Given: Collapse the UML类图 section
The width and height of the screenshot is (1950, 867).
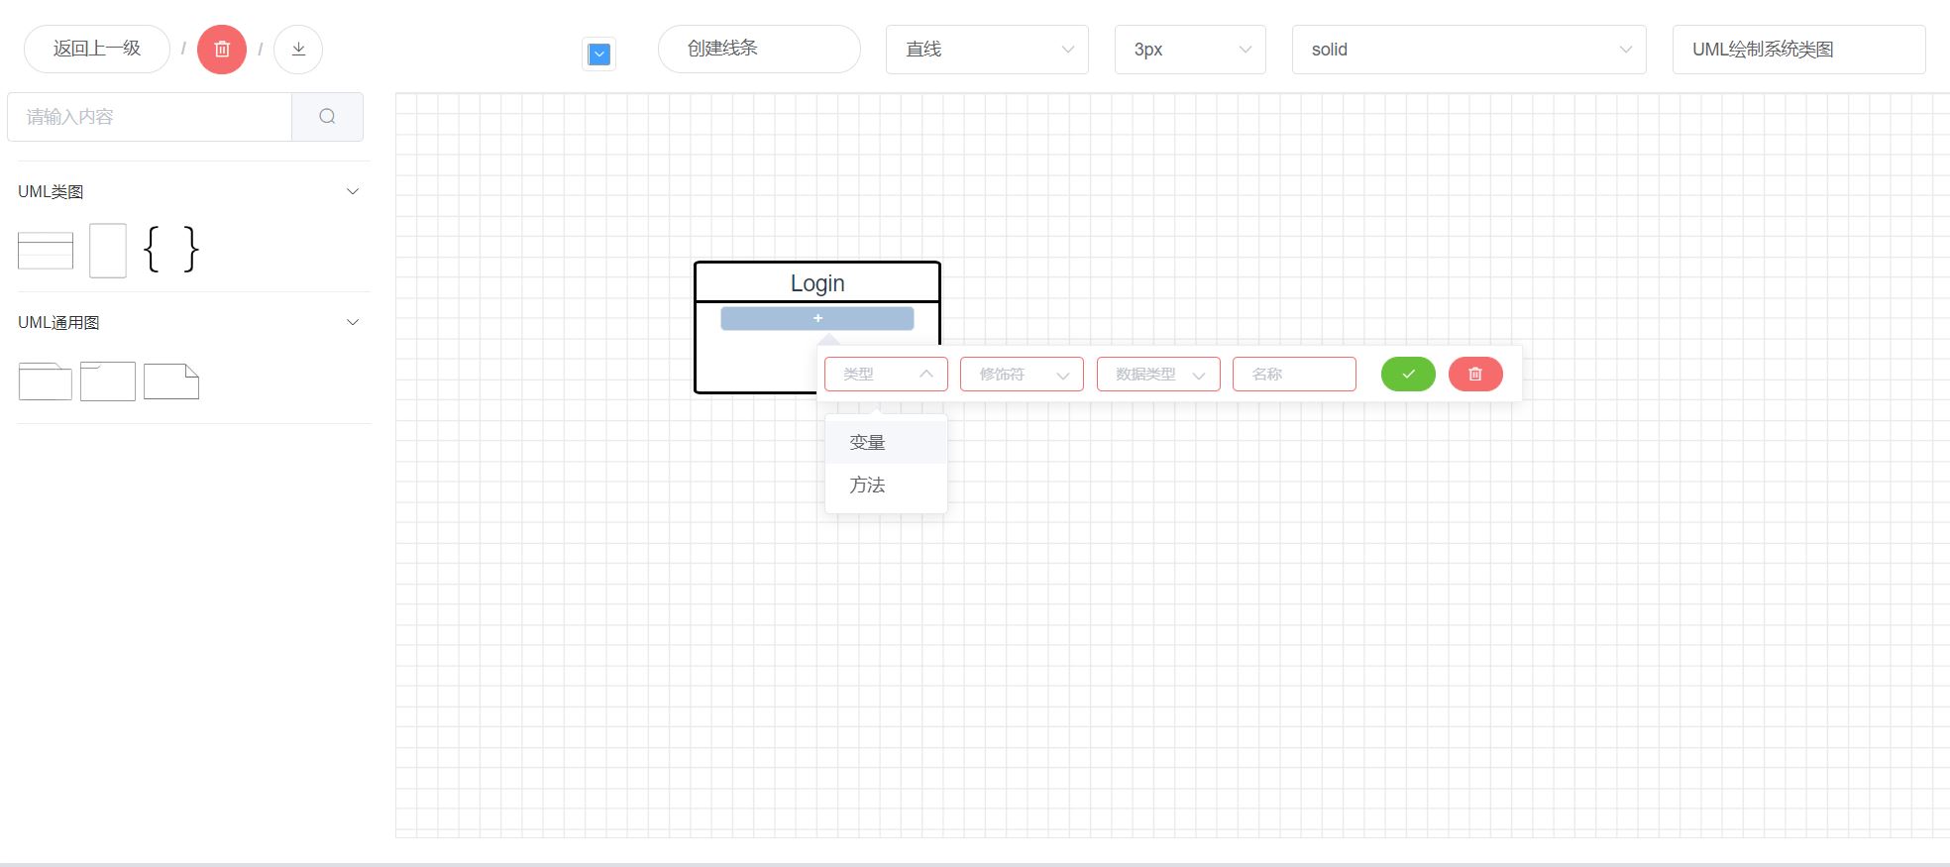Looking at the screenshot, I should 352,191.
